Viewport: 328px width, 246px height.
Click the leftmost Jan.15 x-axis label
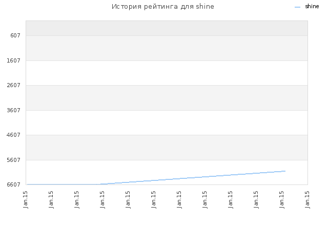coord(26,199)
